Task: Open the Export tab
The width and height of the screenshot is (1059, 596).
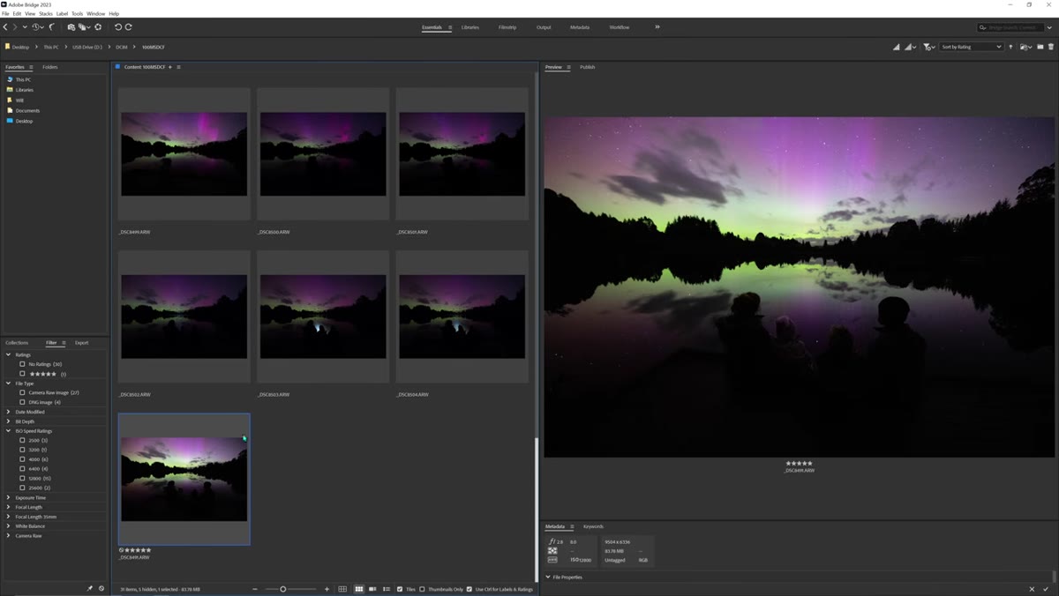Action: [x=81, y=343]
